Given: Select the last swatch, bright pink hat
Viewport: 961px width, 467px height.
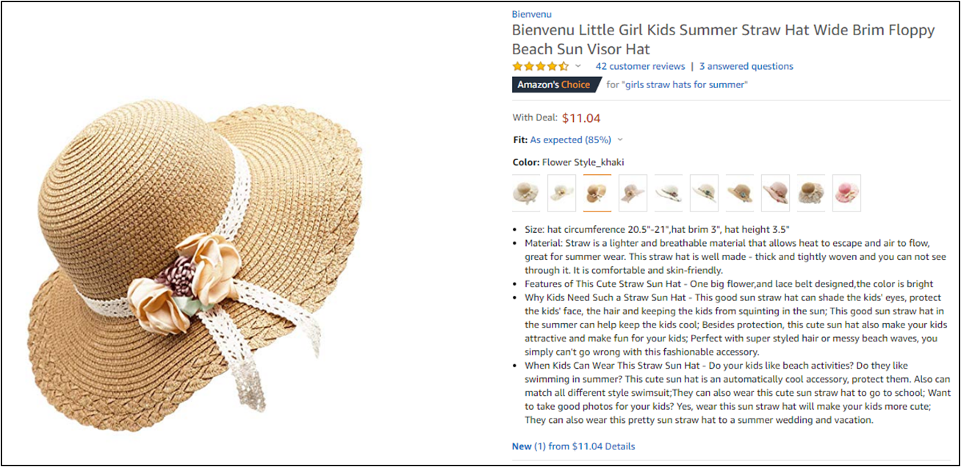Looking at the screenshot, I should point(846,193).
